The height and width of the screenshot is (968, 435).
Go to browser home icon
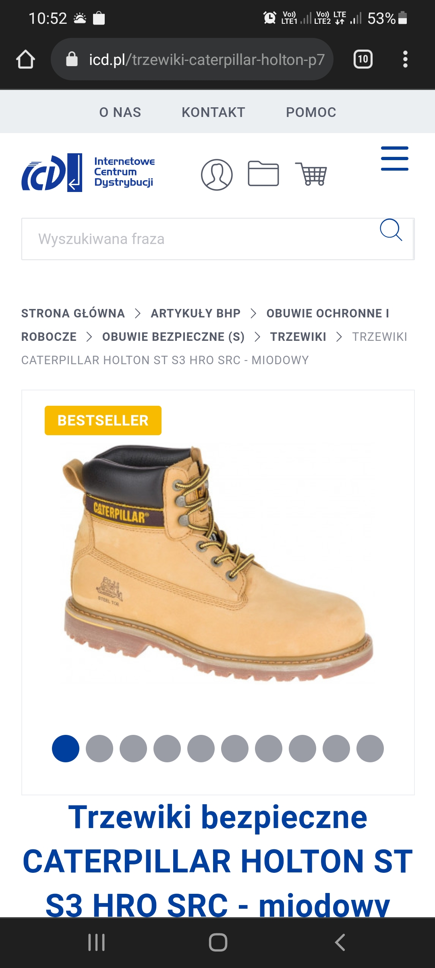click(26, 59)
